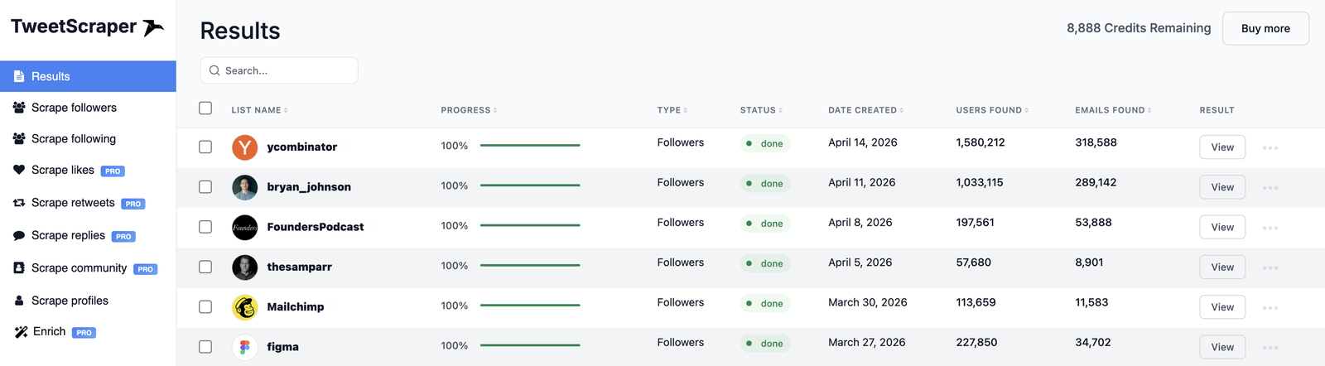This screenshot has height=366, width=1325.
Task: Open more options for figma row
Action: (1270, 348)
